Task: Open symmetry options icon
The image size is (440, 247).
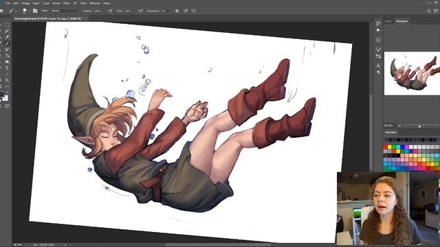Action: (x=193, y=11)
